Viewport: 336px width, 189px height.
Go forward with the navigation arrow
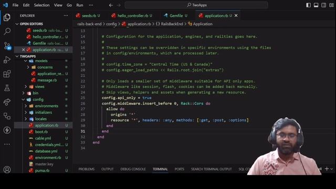pos(119,5)
